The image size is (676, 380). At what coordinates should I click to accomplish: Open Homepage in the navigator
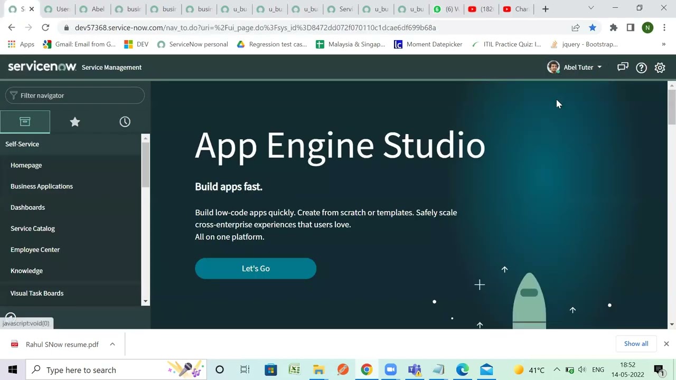(x=26, y=165)
